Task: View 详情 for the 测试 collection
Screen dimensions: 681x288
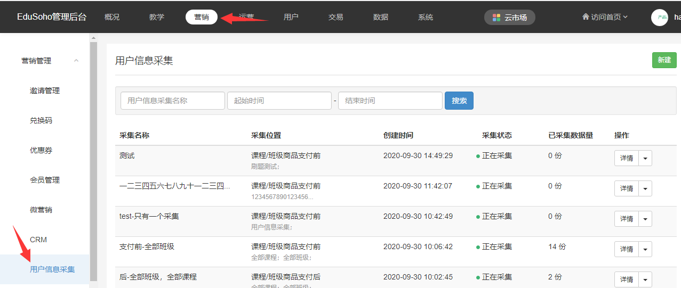Action: click(x=626, y=158)
